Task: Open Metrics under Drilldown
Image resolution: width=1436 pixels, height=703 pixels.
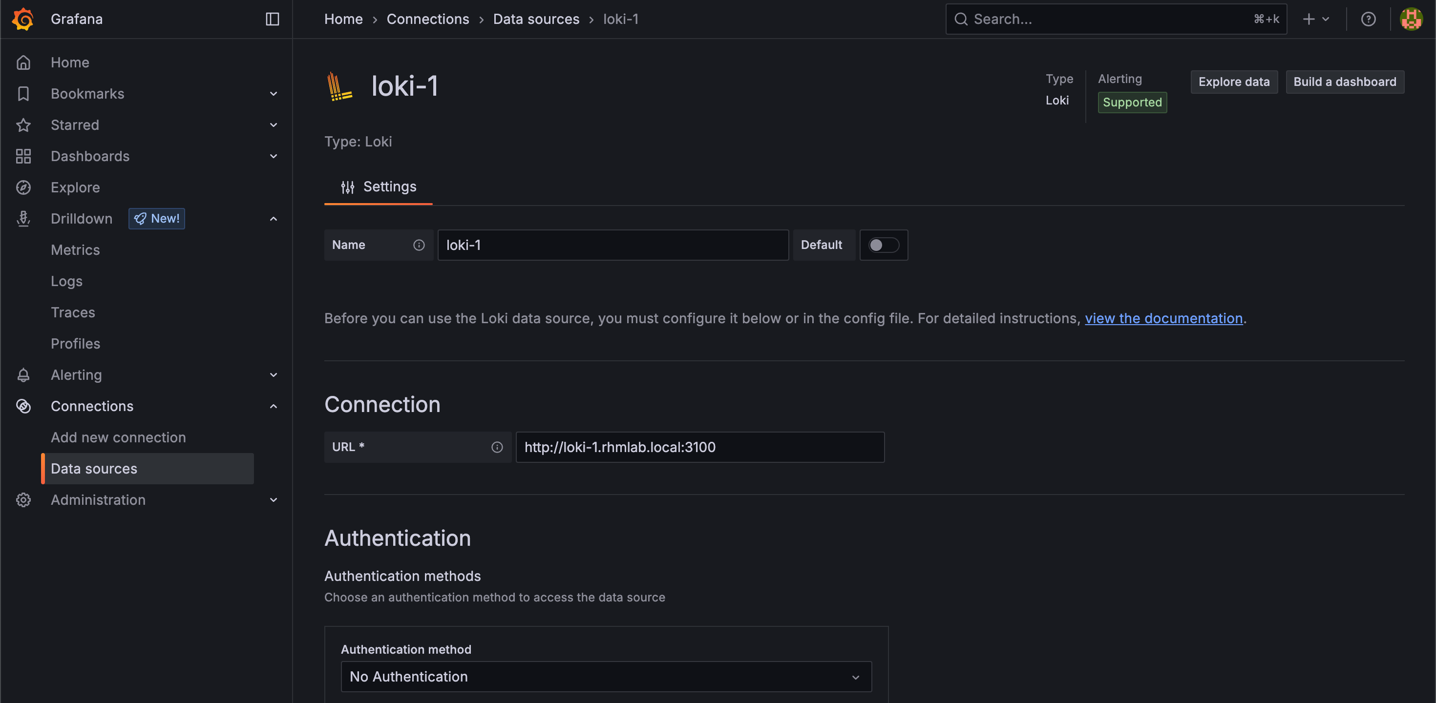Action: pyautogui.click(x=75, y=250)
